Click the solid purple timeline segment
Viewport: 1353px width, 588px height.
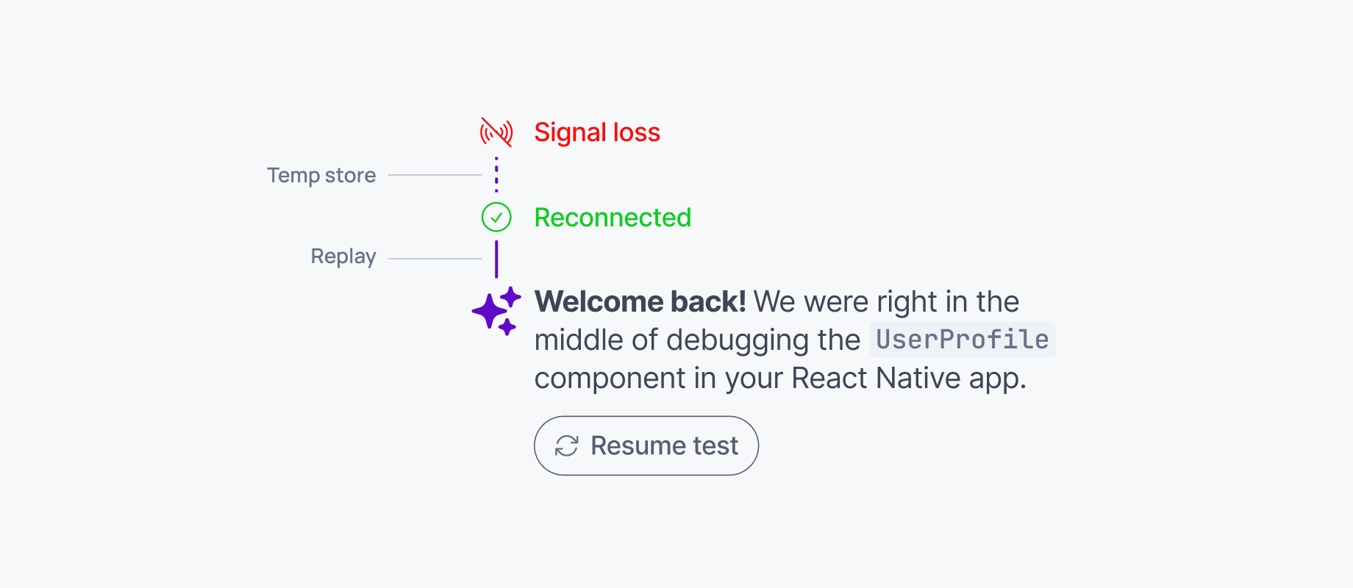[496, 259]
